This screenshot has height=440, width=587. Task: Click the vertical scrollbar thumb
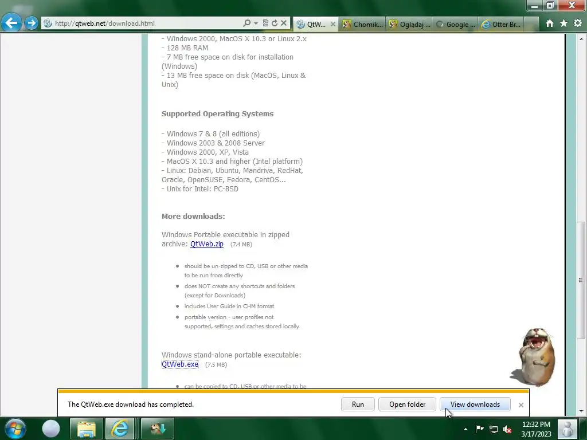[581, 280]
